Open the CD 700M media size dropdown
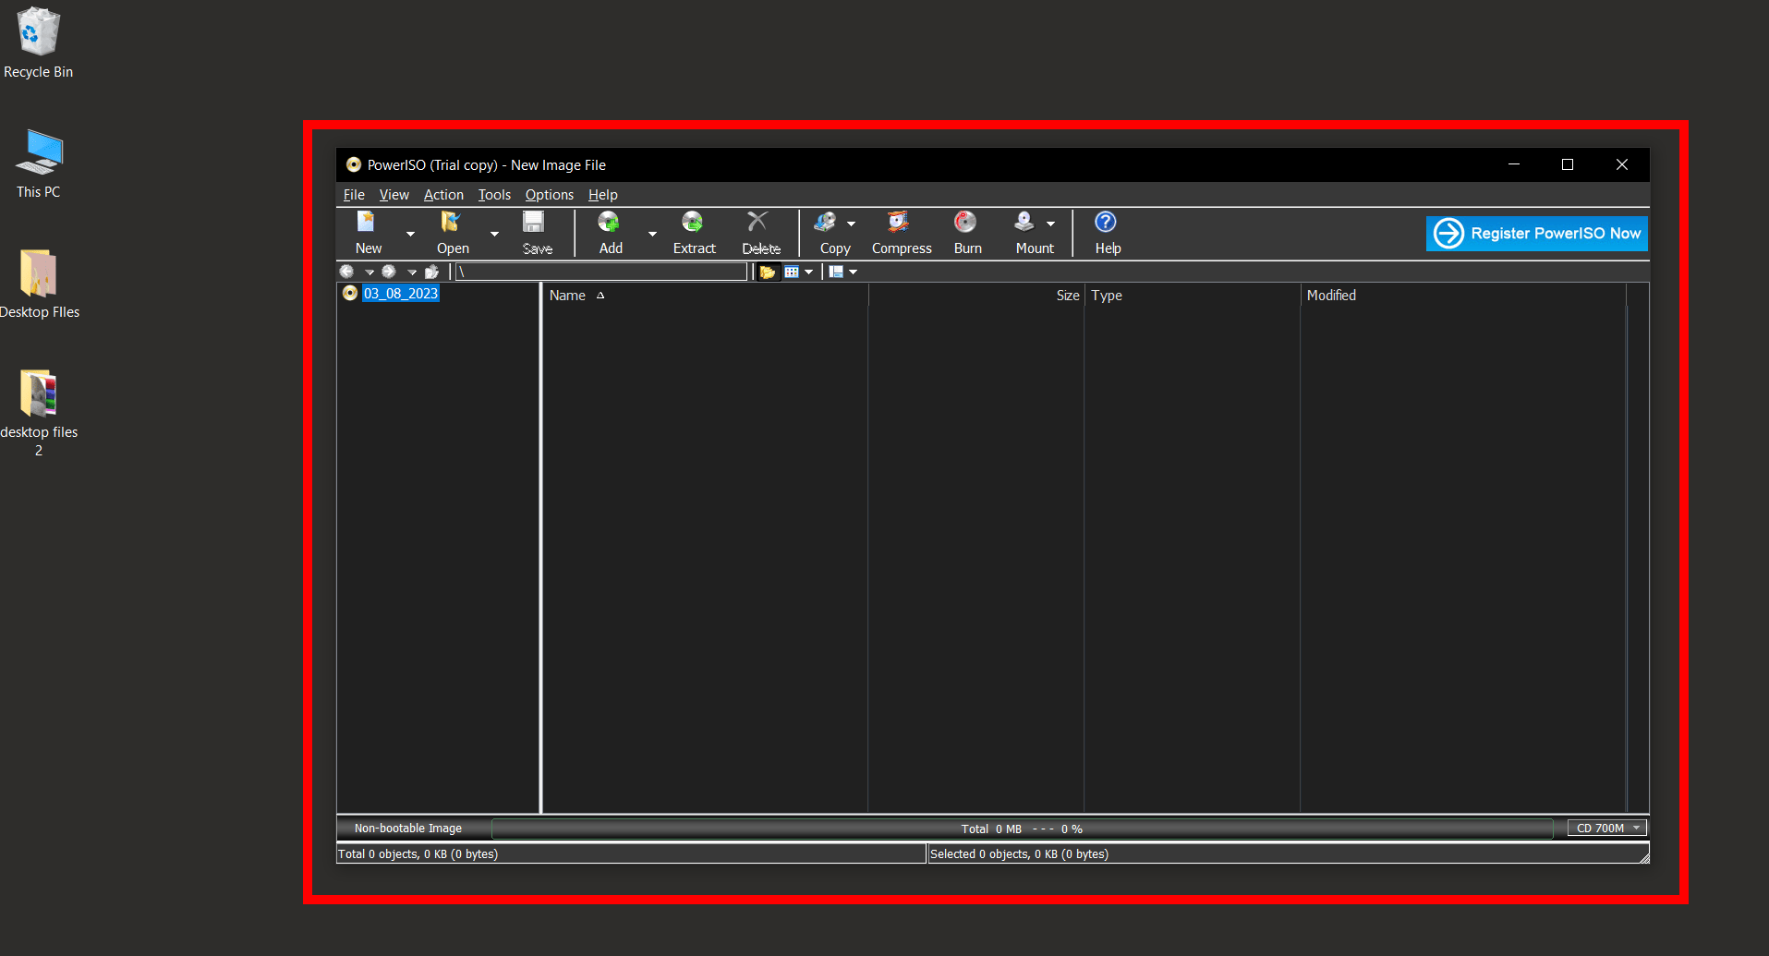The height and width of the screenshot is (956, 1769). tap(1605, 828)
